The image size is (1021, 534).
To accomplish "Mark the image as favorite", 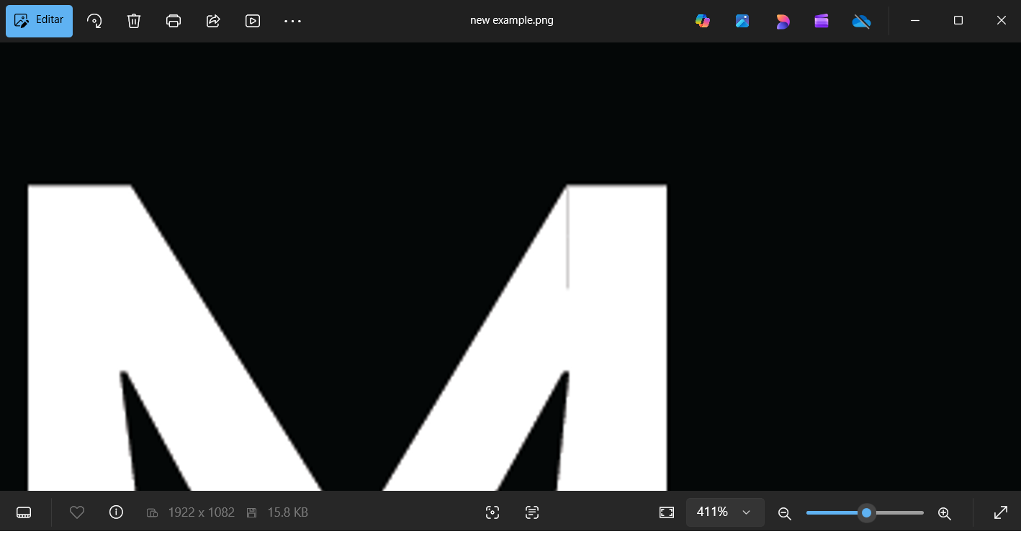I will (77, 512).
